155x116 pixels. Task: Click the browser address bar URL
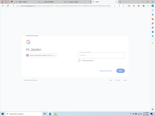coord(64,6)
